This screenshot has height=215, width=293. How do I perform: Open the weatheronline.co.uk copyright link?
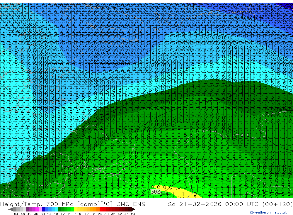coord(268,212)
